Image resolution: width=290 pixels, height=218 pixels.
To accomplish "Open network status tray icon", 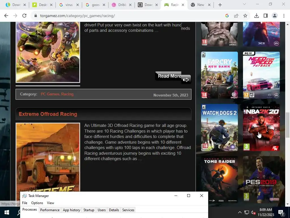I will click(247, 212).
